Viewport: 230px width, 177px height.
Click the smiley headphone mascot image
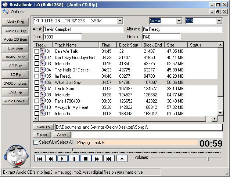click(x=16, y=156)
